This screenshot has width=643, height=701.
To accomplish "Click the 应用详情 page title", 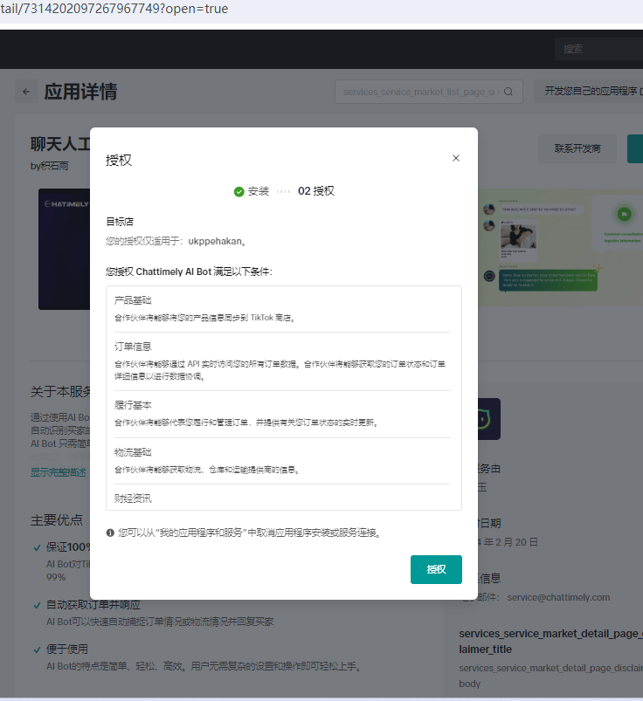I will [80, 92].
